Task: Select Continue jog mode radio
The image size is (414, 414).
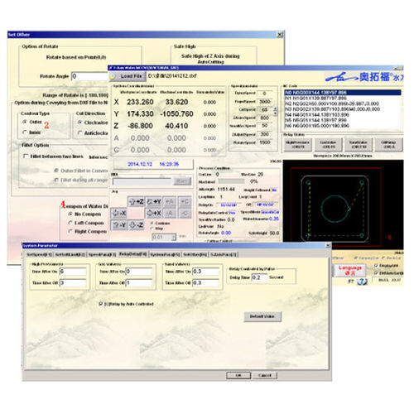Action: click(x=152, y=223)
